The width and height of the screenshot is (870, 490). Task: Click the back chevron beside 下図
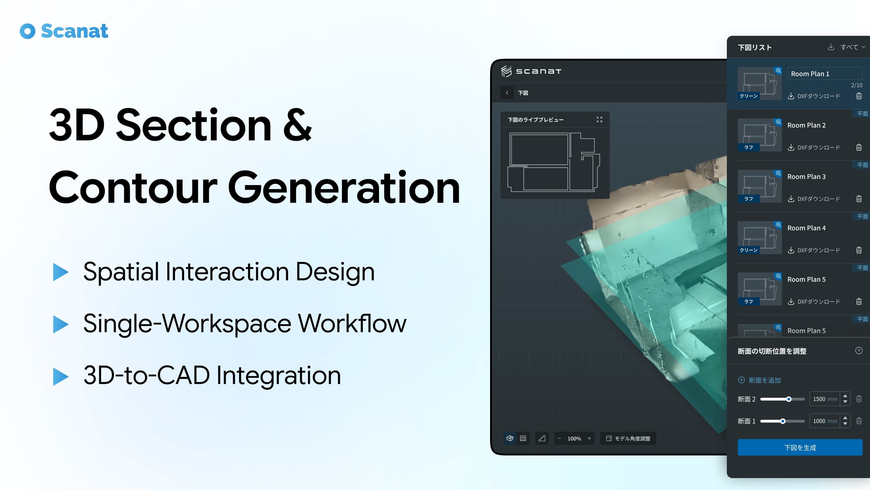(x=507, y=93)
